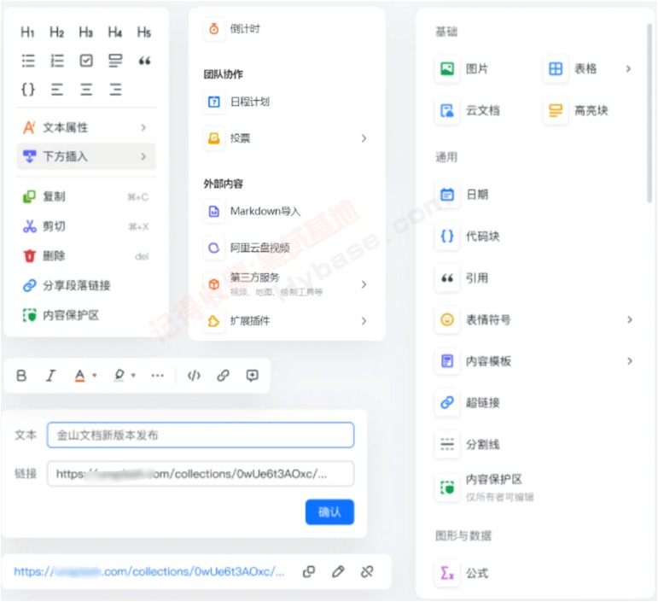The width and height of the screenshot is (658, 602).
Task: Apply Heading 3 format
Action: (x=86, y=32)
